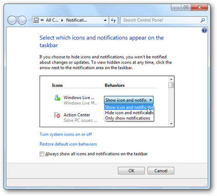Click the computer icon in the address bar
The width and height of the screenshot is (217, 196).
pos(36,20)
